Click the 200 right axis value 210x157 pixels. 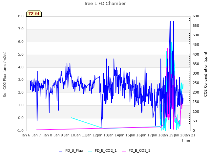point(196,92)
